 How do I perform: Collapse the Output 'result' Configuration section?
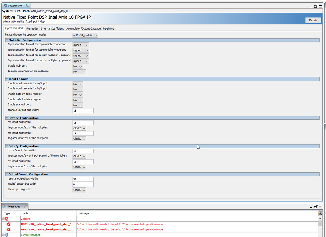point(7,174)
